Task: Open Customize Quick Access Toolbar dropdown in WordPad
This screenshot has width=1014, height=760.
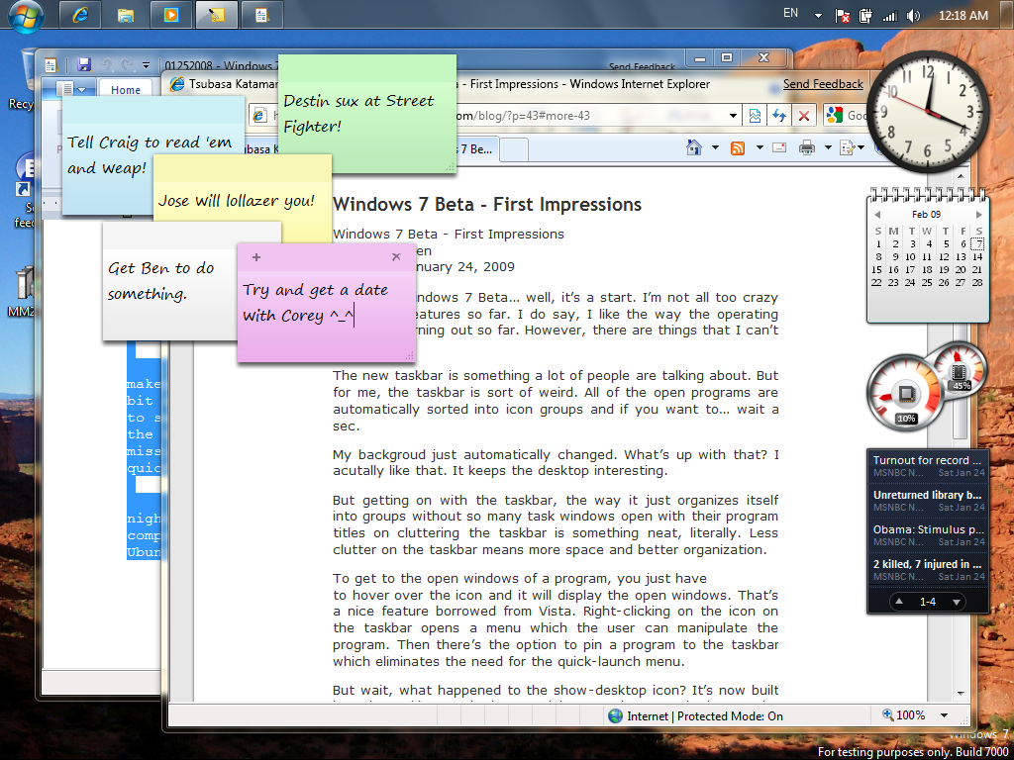Action: click(x=146, y=65)
